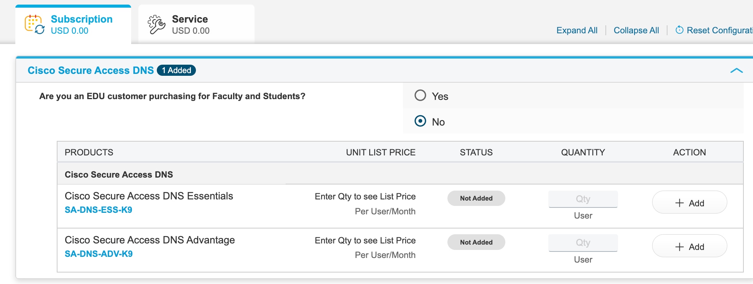753x284 pixels.
Task: Click the Collapse All link
Action: pyautogui.click(x=636, y=30)
